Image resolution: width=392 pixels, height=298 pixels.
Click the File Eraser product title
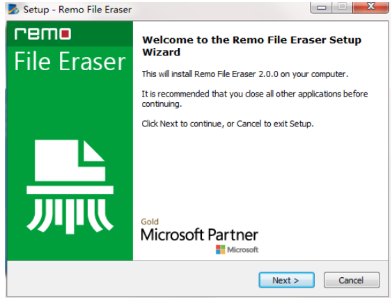click(x=70, y=61)
